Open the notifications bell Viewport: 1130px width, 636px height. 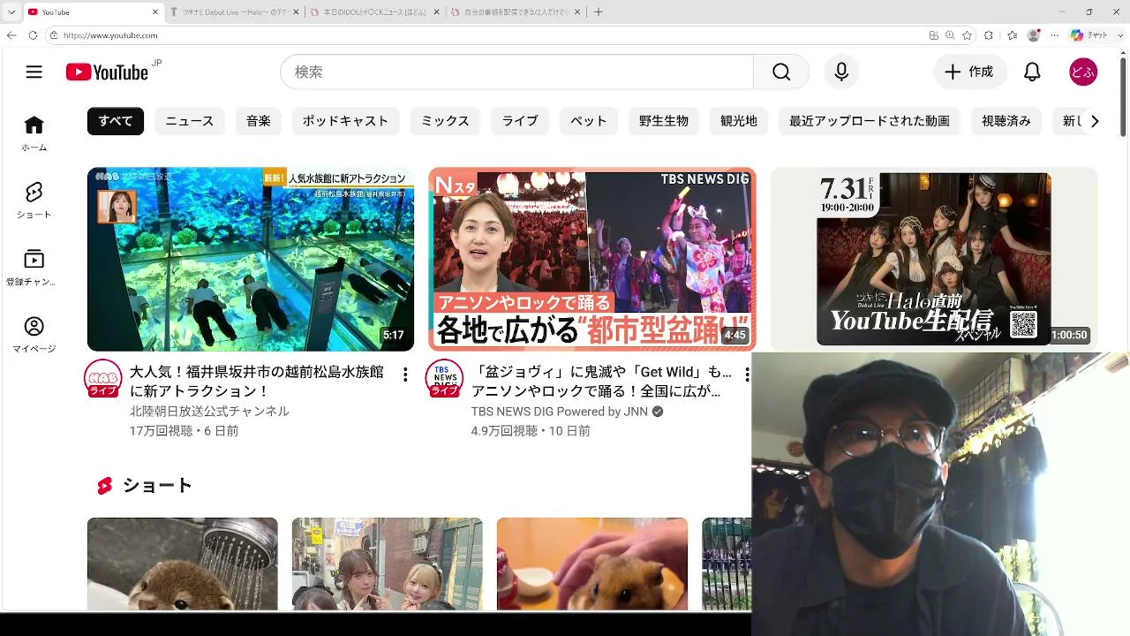(1032, 72)
